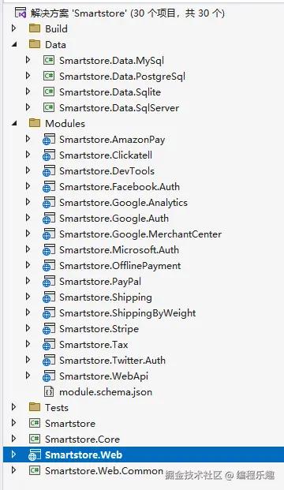
Task: Click C# project icon of Smartstore.Data.SqlServer
Action: 49,108
